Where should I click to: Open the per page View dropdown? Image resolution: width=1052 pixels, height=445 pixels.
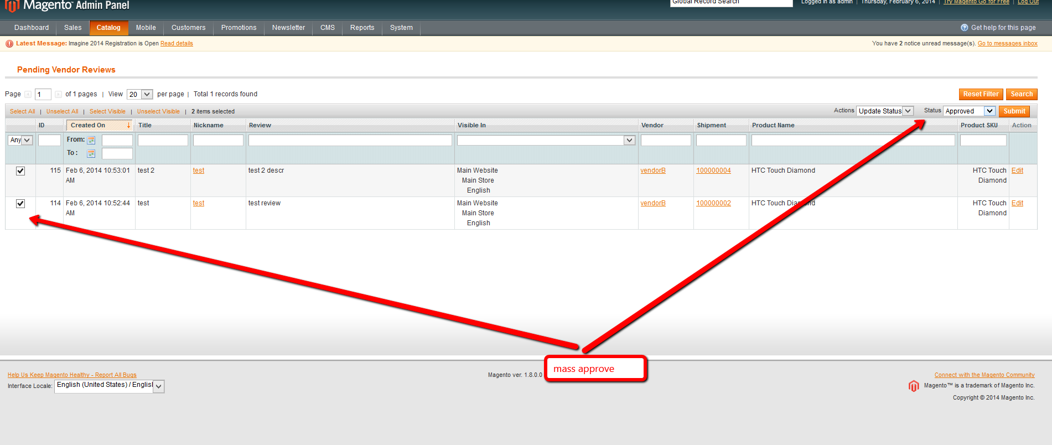[140, 95]
